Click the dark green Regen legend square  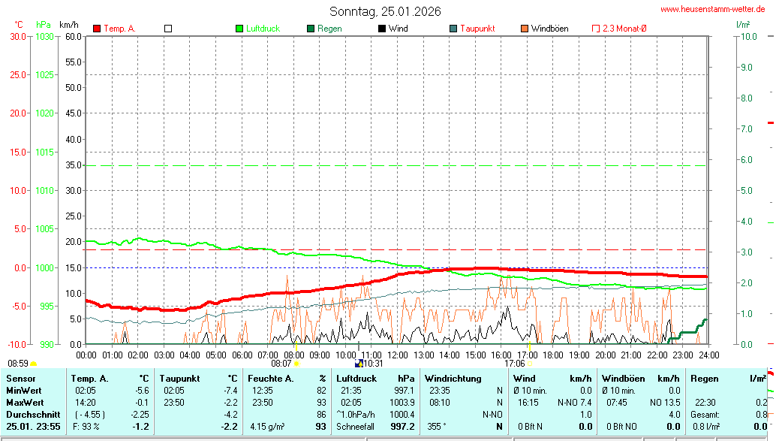tap(311, 29)
